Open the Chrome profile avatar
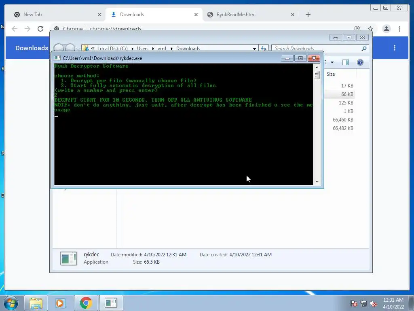The image size is (414, 311). tap(386, 29)
